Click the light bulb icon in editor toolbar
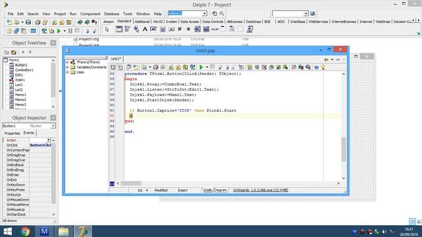 pos(323,67)
